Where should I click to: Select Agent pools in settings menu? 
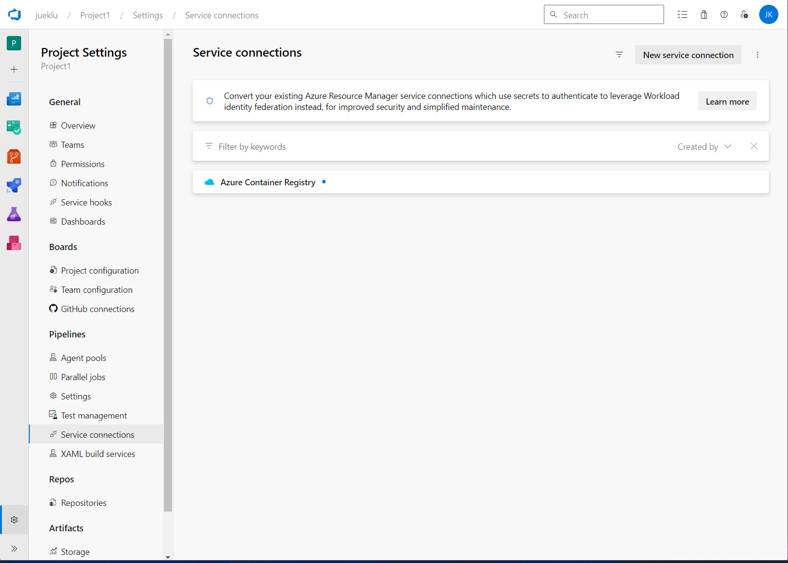[84, 358]
